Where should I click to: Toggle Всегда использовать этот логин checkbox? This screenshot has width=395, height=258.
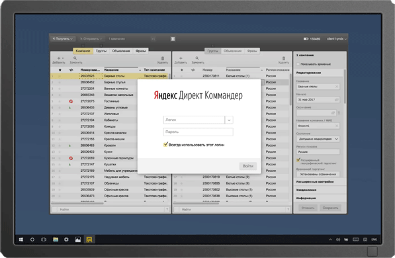(165, 144)
